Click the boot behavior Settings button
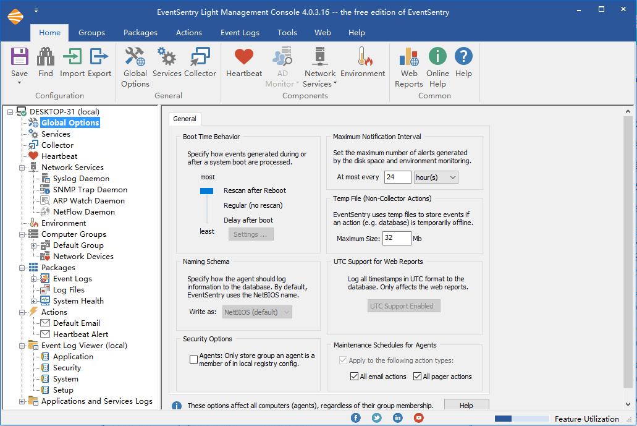Image resolution: width=637 pixels, height=426 pixels. click(251, 234)
